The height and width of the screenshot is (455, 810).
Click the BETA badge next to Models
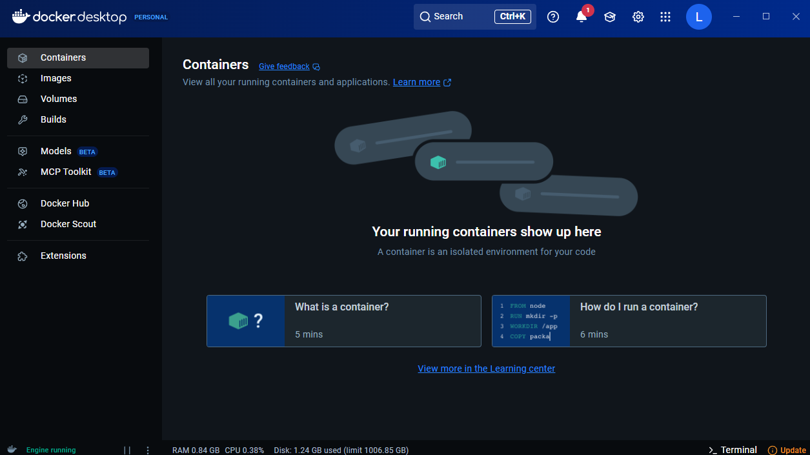[x=87, y=152]
